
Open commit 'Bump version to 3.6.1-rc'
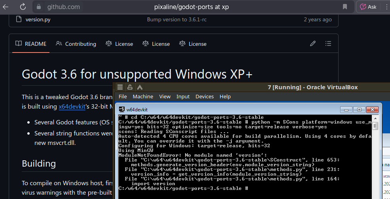(x=176, y=19)
